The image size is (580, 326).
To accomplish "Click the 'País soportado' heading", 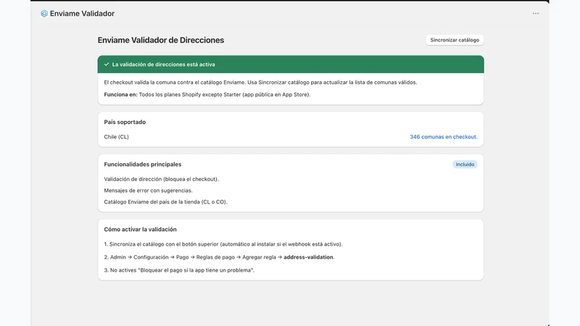I will 125,122.
